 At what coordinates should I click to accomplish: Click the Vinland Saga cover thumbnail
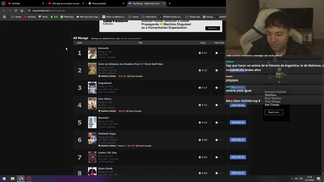click(92, 138)
